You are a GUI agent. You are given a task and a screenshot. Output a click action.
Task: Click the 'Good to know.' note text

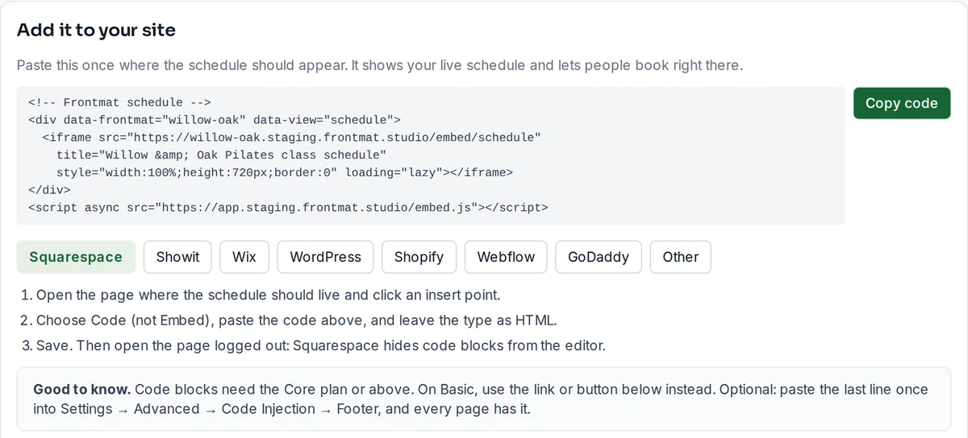tap(482, 399)
